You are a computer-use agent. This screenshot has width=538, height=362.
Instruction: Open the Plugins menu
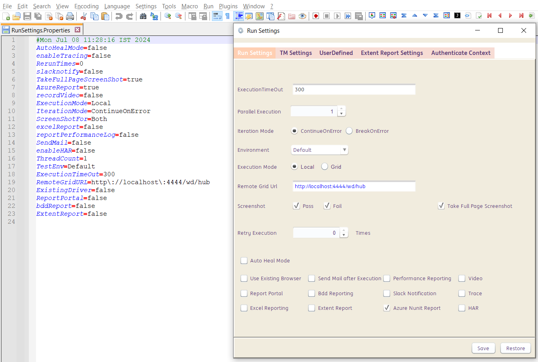point(228,6)
